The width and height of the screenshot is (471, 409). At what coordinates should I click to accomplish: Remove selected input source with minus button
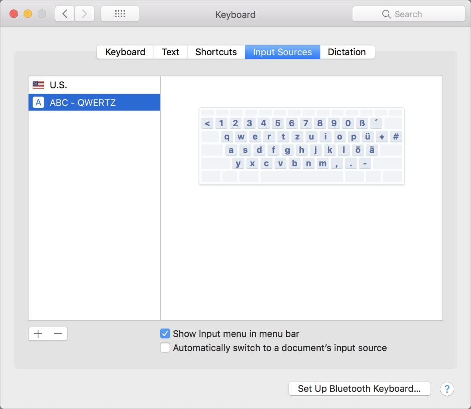click(x=58, y=334)
